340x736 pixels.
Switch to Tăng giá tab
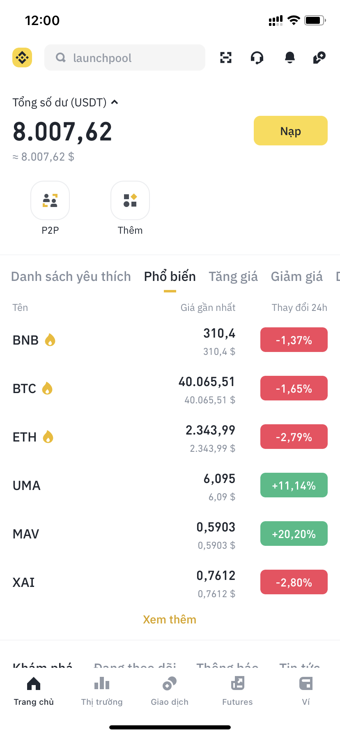tap(233, 276)
